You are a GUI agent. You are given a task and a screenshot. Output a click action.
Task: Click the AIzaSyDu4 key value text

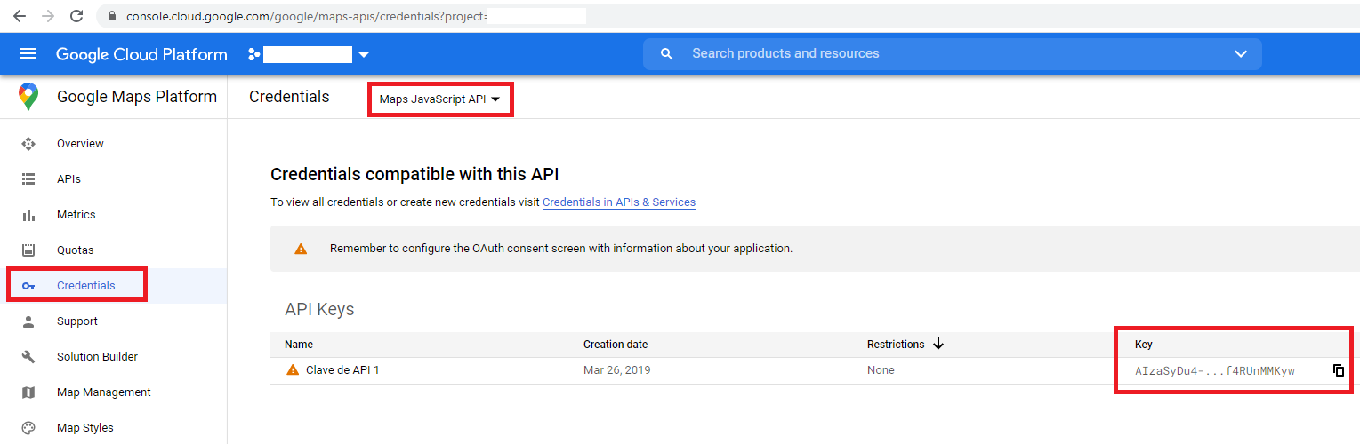[x=1215, y=371]
